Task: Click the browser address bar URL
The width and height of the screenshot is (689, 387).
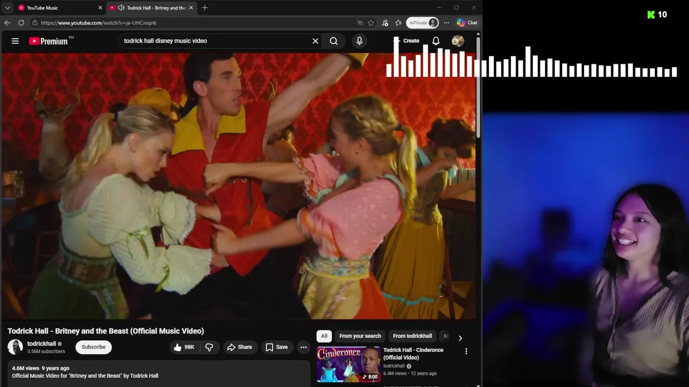Action: (x=99, y=23)
